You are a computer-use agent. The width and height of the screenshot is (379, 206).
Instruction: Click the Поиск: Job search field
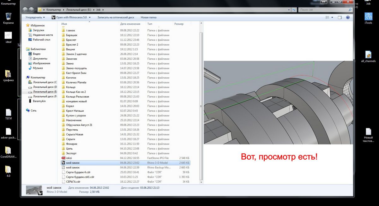322,10
